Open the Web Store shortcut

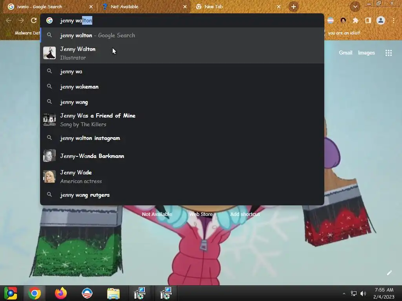[201, 214]
